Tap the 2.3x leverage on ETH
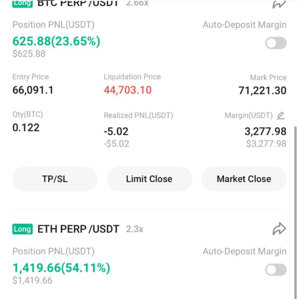299x299 pixels. tap(135, 229)
